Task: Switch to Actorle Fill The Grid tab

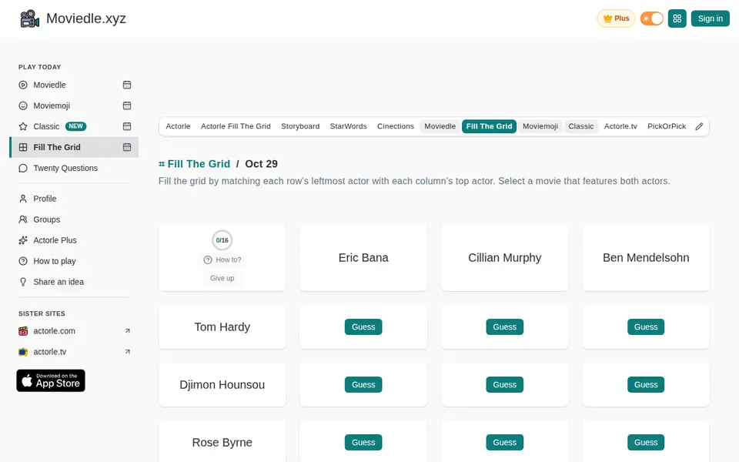Action: tap(236, 126)
